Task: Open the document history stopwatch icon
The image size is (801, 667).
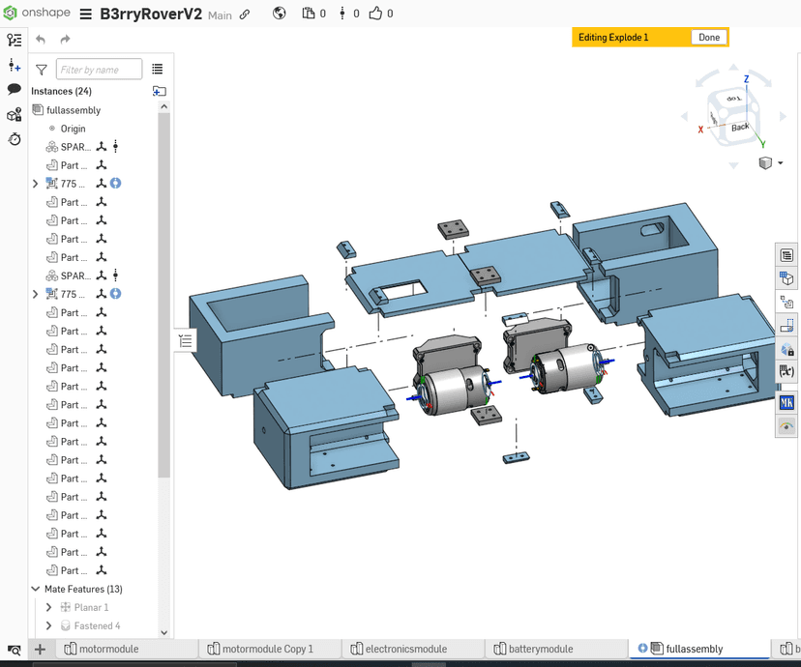Action: (x=15, y=139)
